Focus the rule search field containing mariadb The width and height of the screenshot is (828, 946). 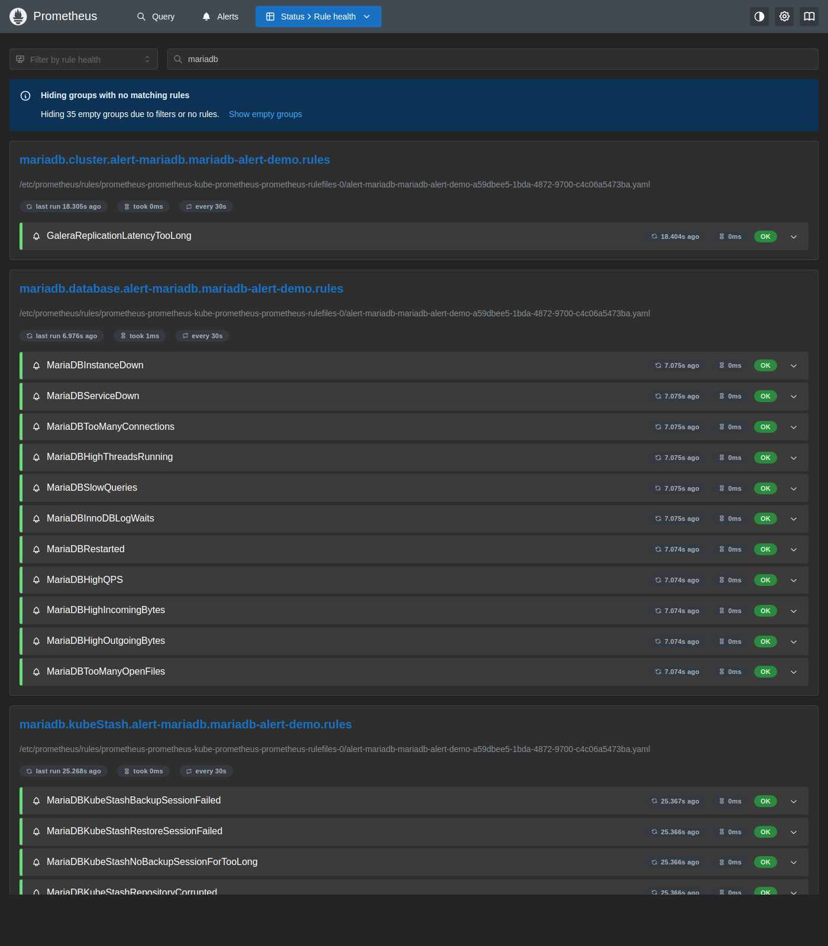[493, 59]
